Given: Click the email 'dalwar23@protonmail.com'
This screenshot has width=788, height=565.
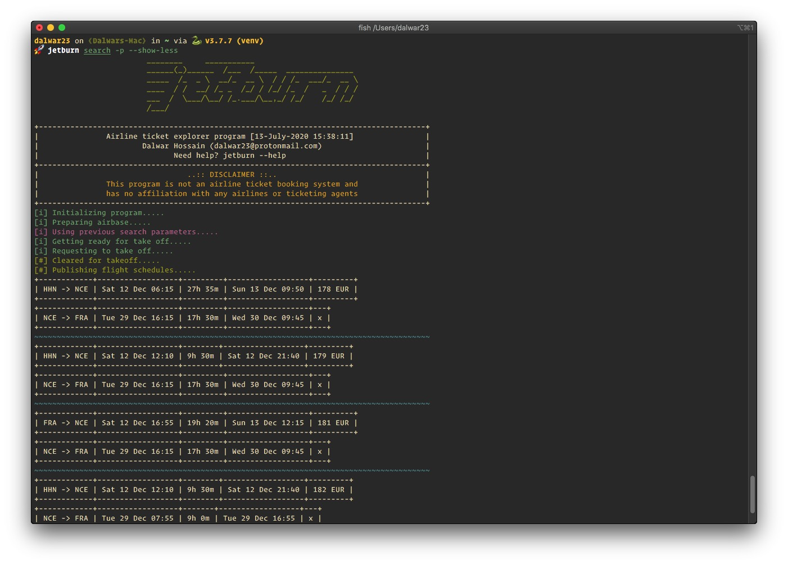Looking at the screenshot, I should click(x=266, y=146).
